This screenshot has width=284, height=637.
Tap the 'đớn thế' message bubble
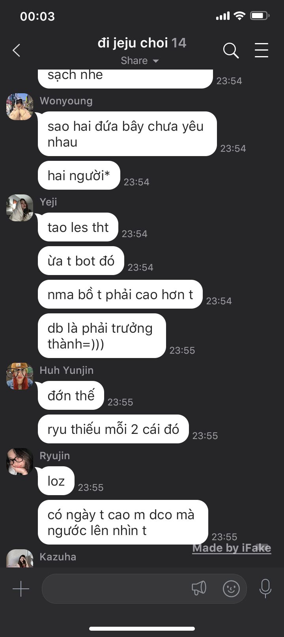point(71,396)
